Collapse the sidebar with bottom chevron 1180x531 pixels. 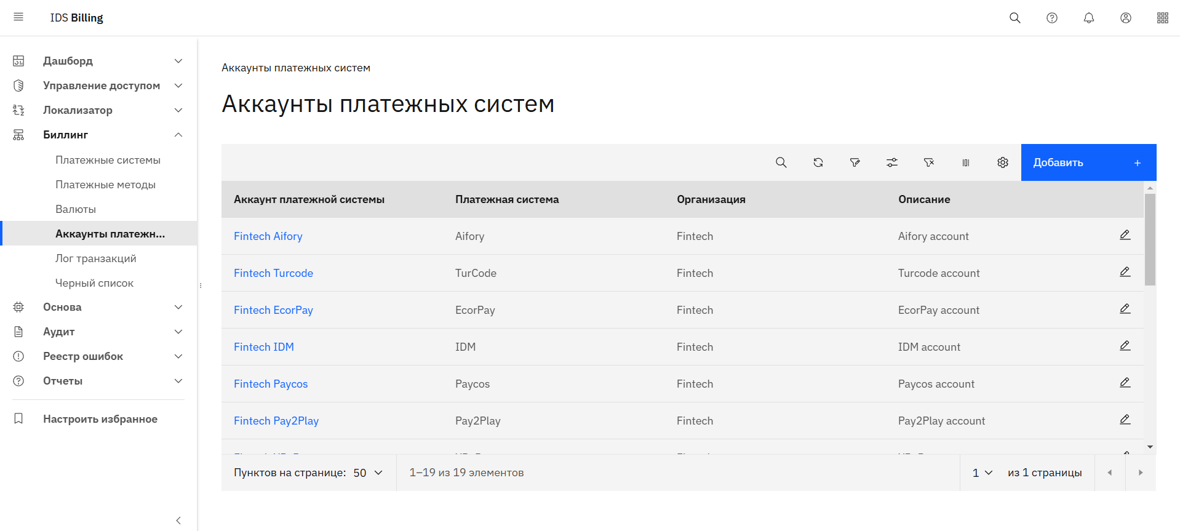[x=178, y=521]
